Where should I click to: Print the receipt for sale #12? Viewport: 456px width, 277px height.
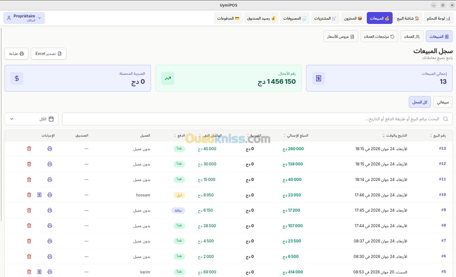50,164
